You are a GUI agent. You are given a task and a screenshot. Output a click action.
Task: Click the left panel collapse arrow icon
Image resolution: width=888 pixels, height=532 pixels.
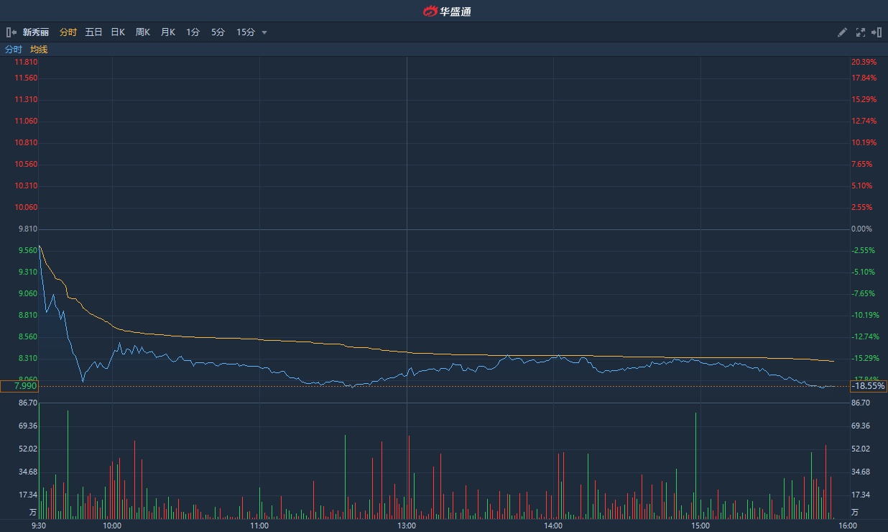[11, 32]
